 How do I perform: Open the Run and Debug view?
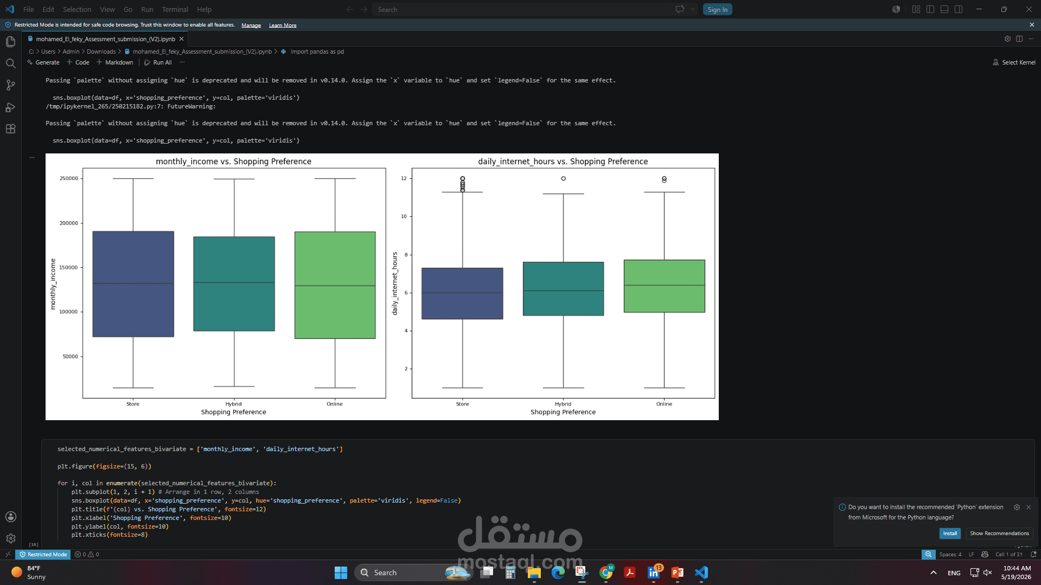(x=10, y=107)
